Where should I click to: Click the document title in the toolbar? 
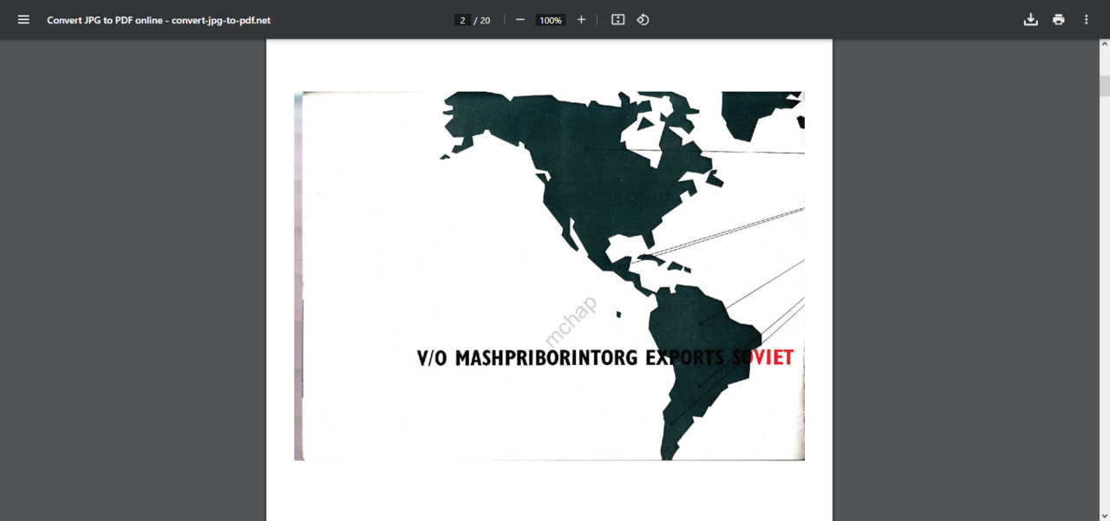pyautogui.click(x=159, y=20)
